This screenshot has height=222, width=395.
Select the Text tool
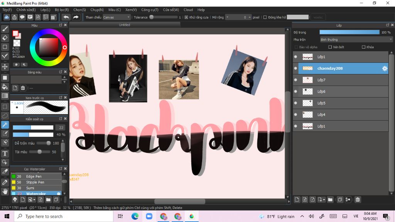5,153
